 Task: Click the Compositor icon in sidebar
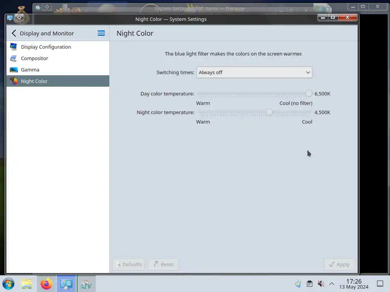14,58
